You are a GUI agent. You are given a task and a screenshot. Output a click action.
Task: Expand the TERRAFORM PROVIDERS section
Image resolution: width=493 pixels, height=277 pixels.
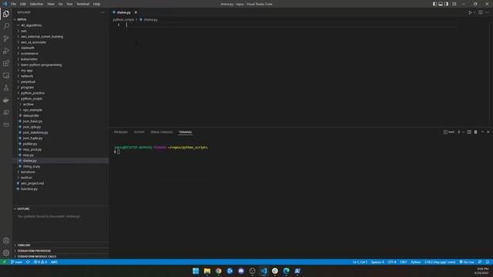tap(34, 251)
